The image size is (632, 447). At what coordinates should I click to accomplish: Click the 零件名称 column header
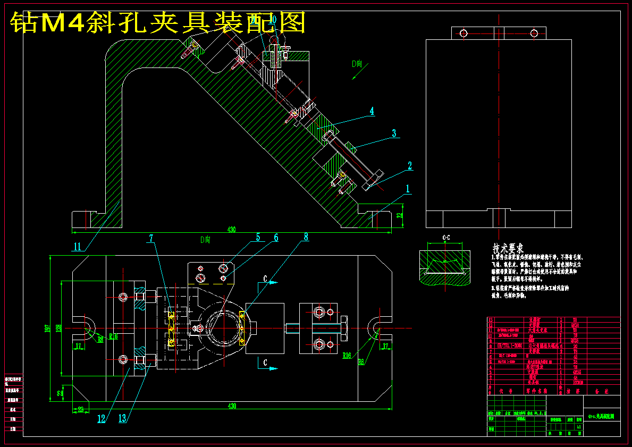tap(536, 391)
